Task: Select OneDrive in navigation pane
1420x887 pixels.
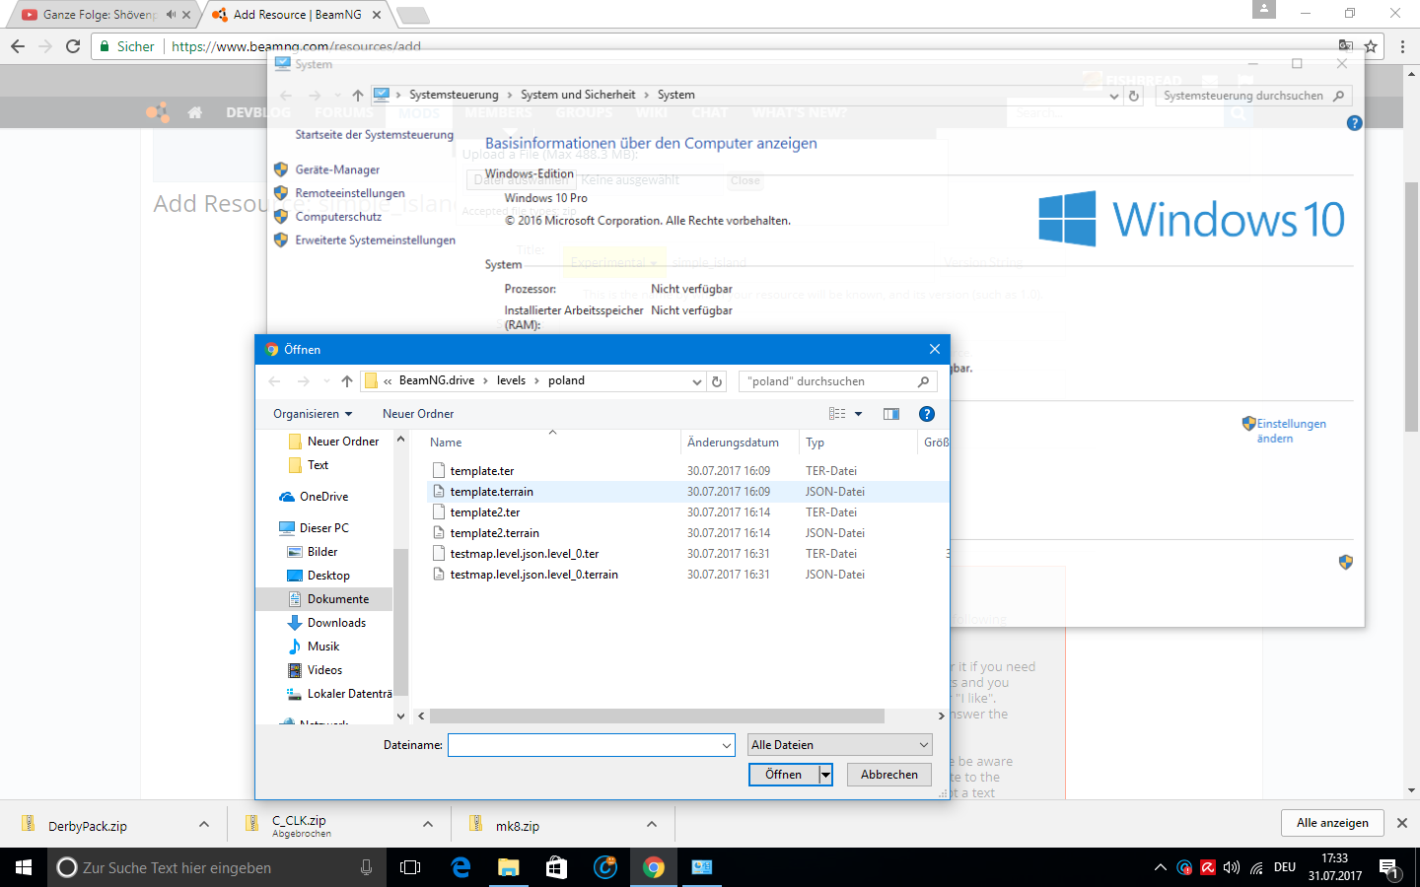Action: (323, 497)
